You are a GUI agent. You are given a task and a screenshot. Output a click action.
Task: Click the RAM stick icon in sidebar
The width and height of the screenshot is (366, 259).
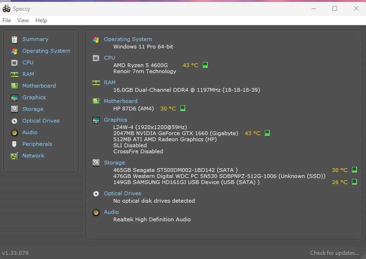click(14, 75)
